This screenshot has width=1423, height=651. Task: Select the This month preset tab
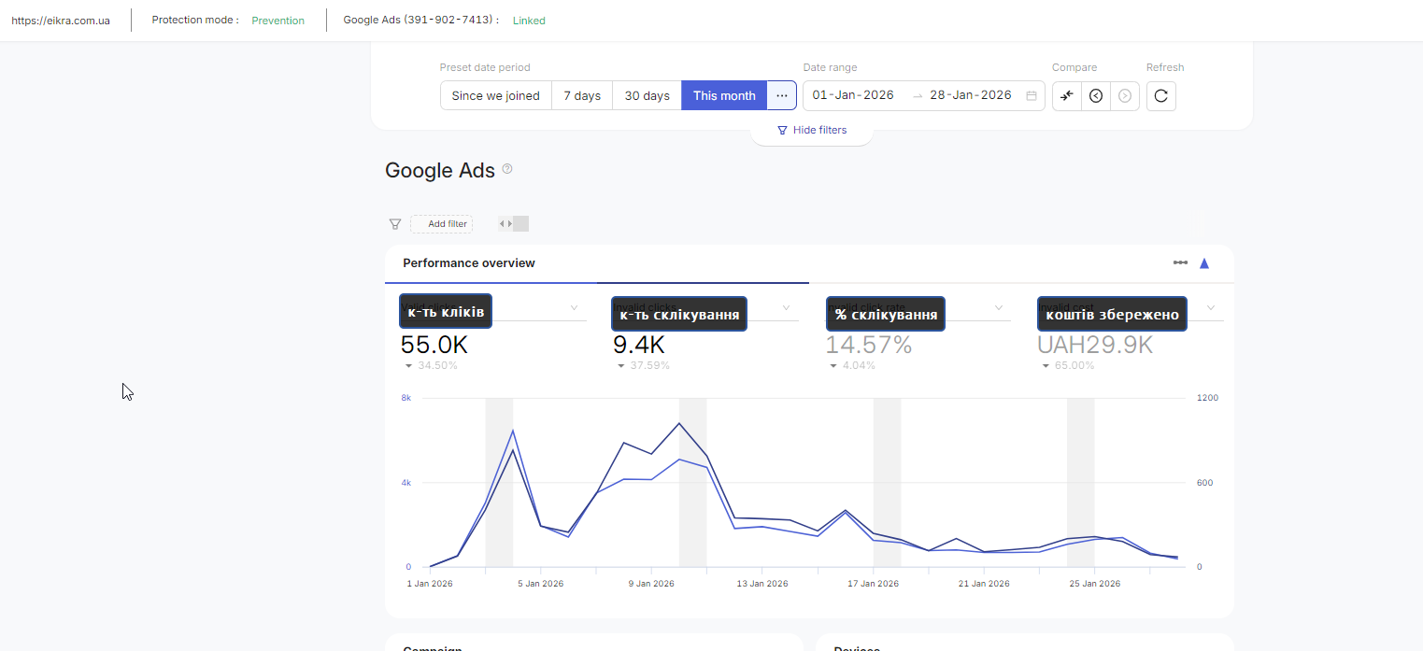coord(724,96)
